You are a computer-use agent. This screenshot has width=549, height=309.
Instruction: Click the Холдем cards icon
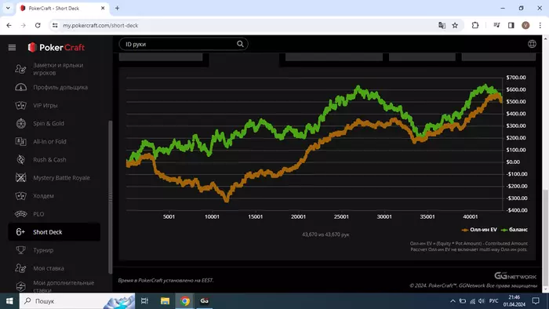20,196
